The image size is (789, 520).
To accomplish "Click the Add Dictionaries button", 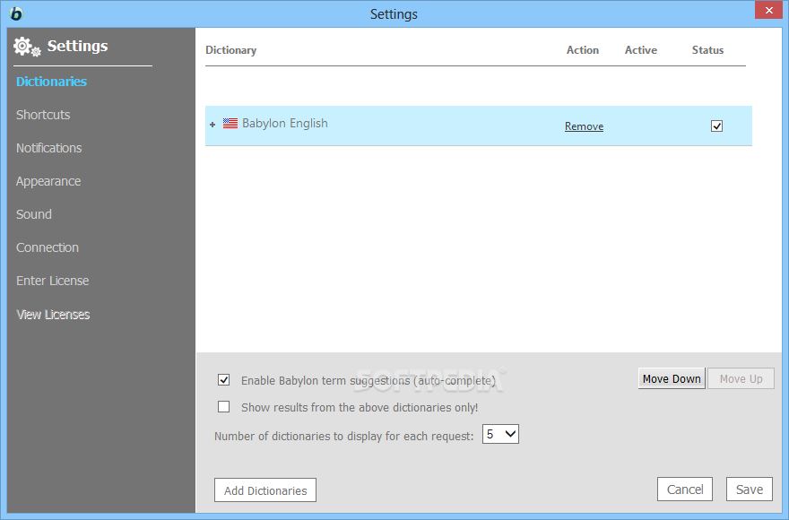I will (265, 490).
